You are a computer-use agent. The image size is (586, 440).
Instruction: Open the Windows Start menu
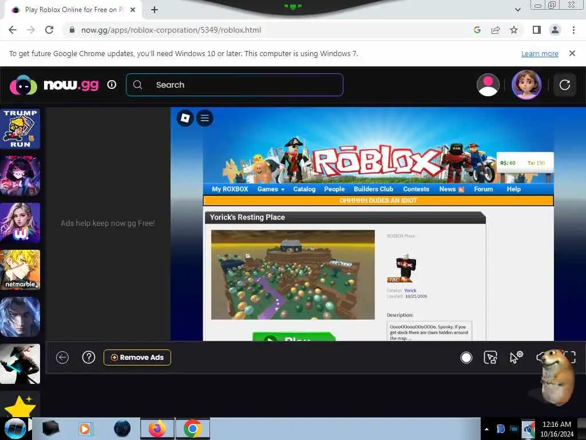pyautogui.click(x=15, y=429)
